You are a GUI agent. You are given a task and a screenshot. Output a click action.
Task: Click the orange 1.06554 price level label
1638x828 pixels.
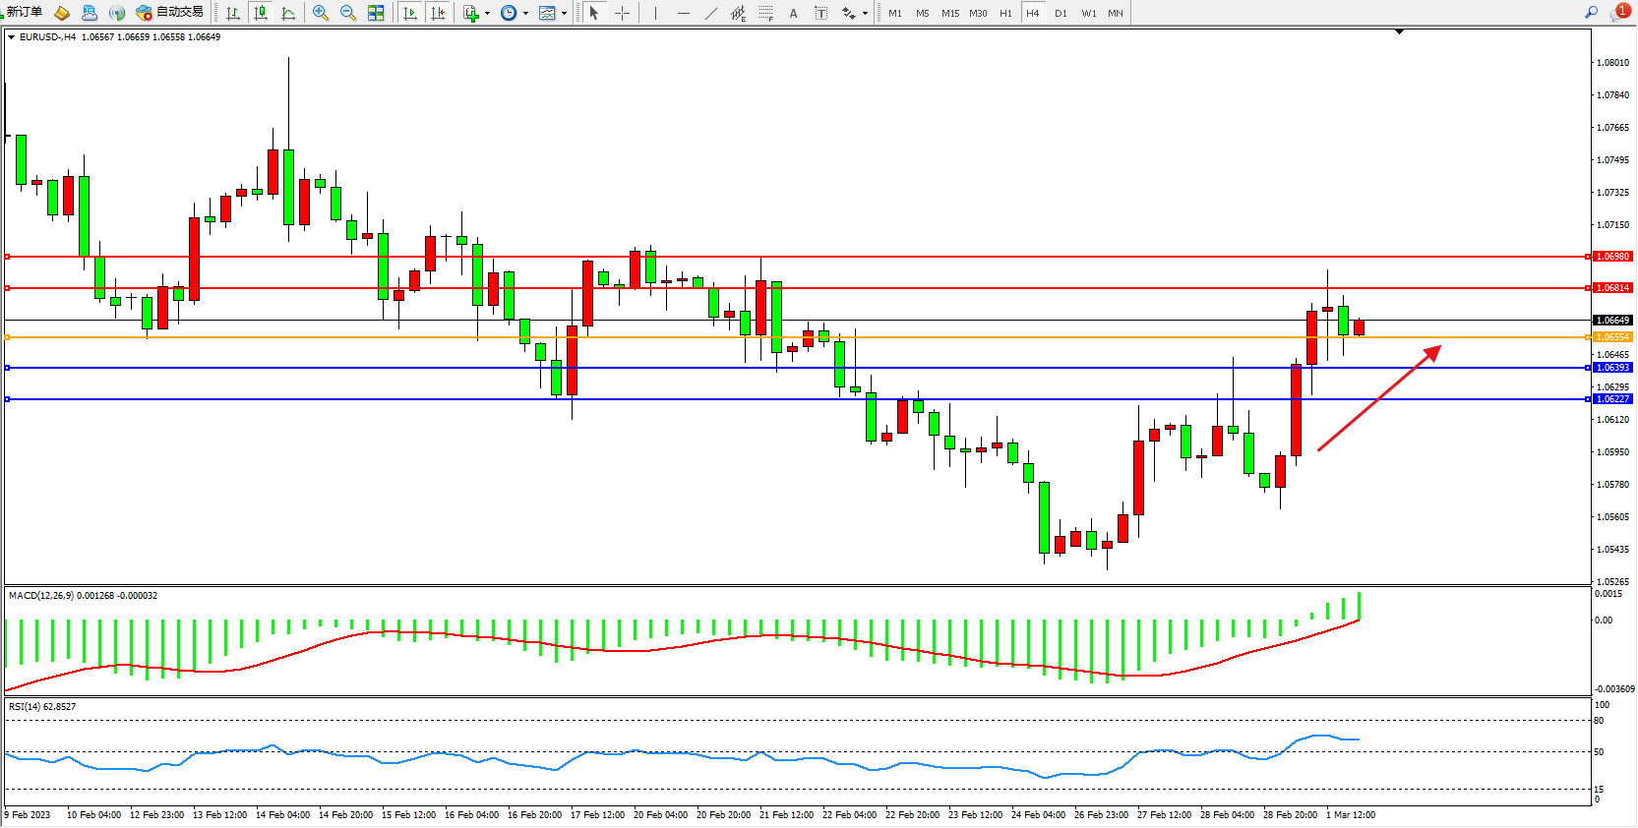[1612, 337]
